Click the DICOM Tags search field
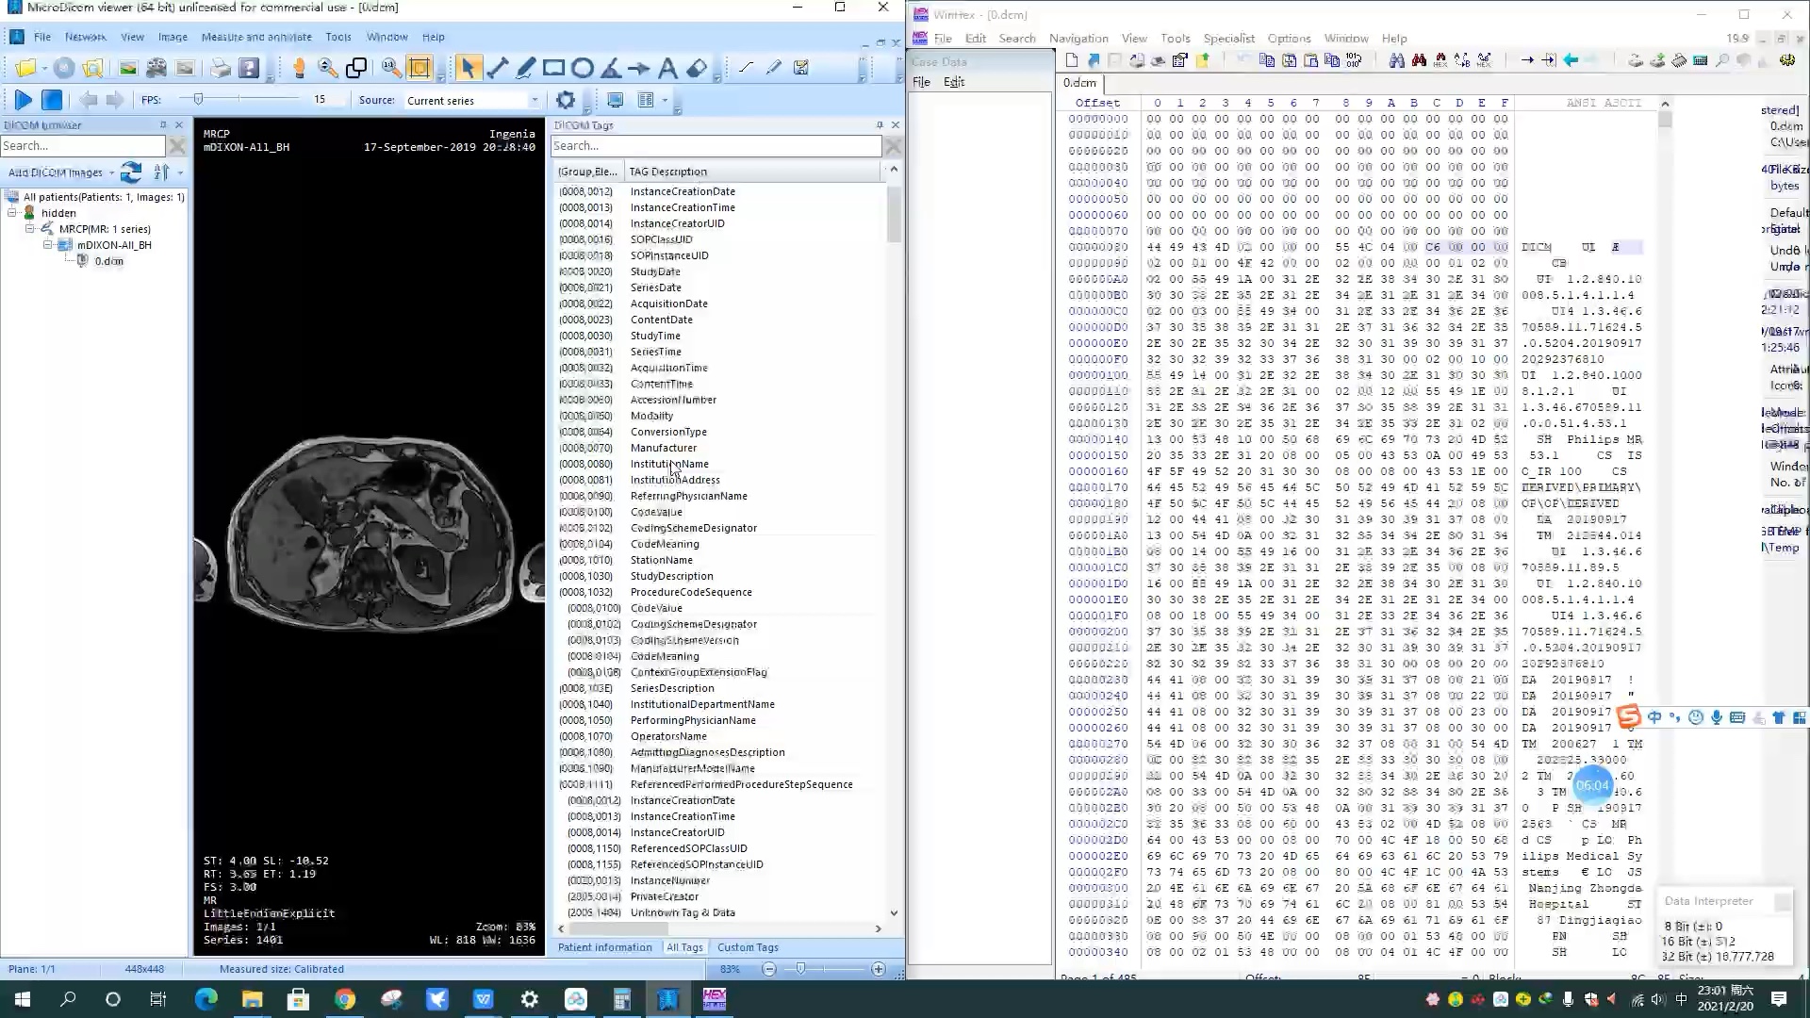1810x1018 pixels. [716, 146]
